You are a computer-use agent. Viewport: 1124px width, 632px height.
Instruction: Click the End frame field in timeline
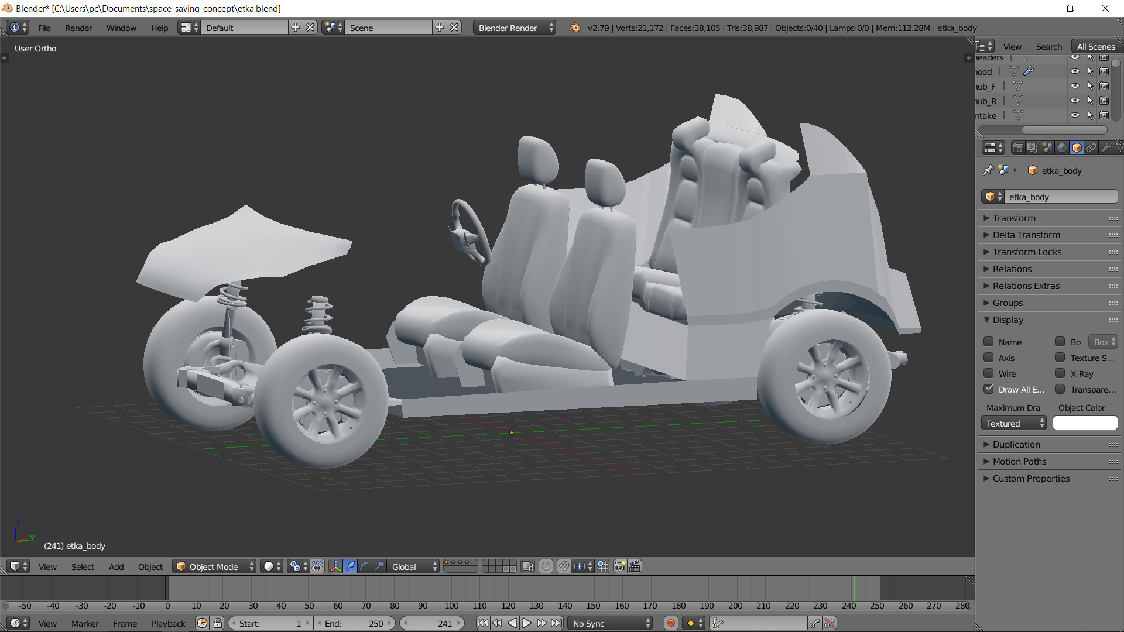tap(355, 623)
